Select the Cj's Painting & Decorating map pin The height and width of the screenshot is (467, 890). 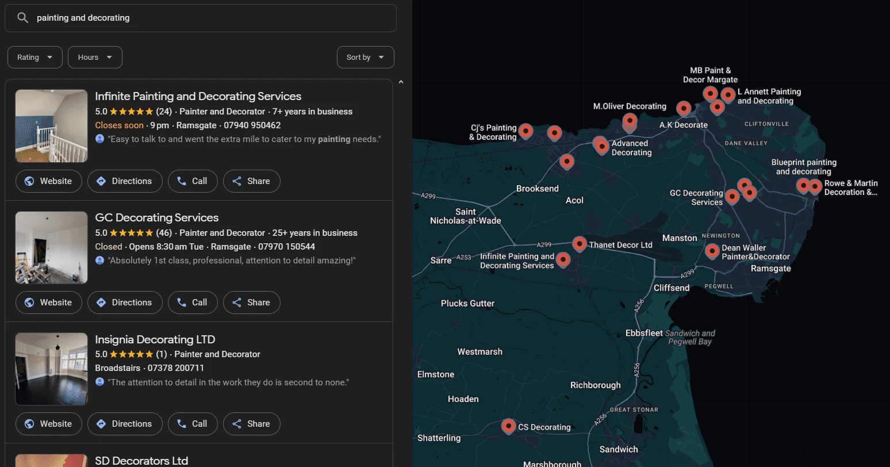(525, 131)
